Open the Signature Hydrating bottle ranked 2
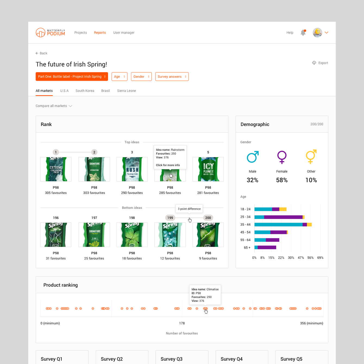 94,169
